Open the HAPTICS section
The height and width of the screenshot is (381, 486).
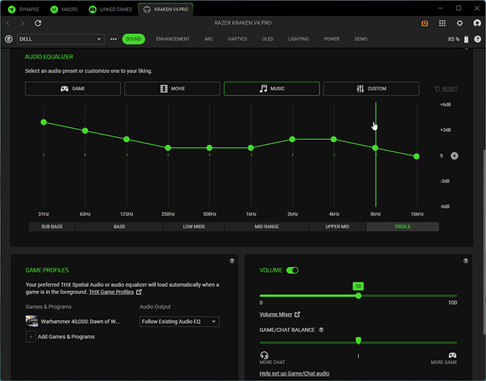(237, 39)
